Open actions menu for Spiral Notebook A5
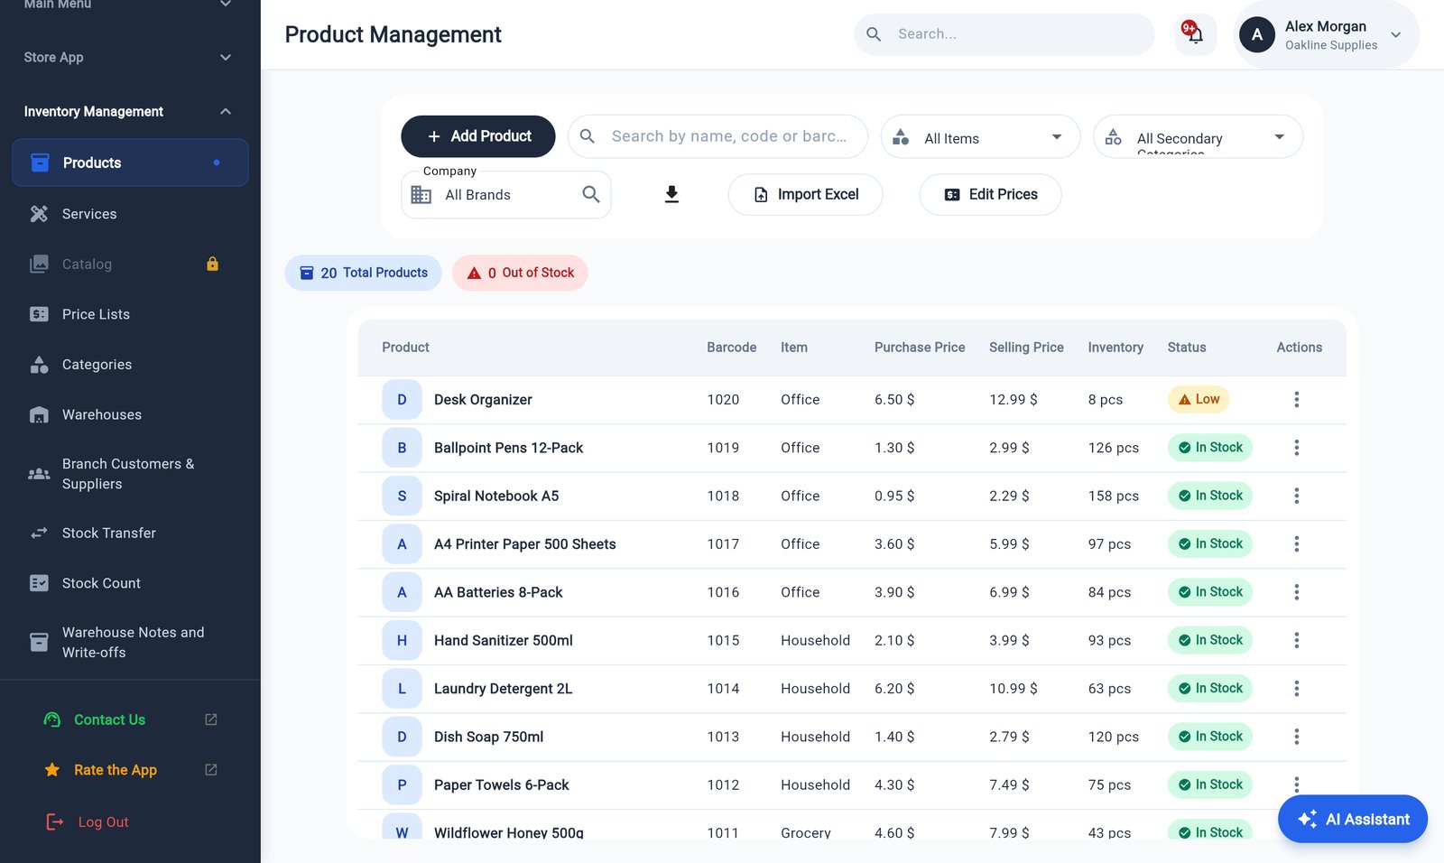This screenshot has height=863, width=1444. (1297, 496)
